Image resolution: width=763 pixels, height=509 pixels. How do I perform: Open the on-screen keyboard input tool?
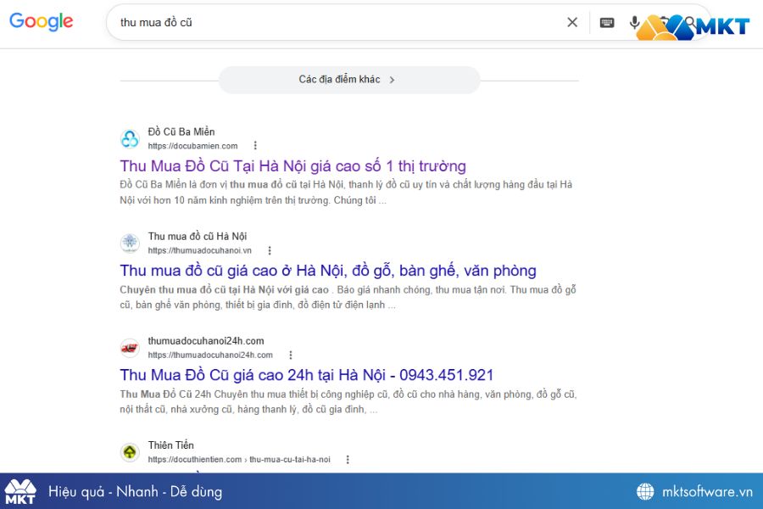point(607,22)
